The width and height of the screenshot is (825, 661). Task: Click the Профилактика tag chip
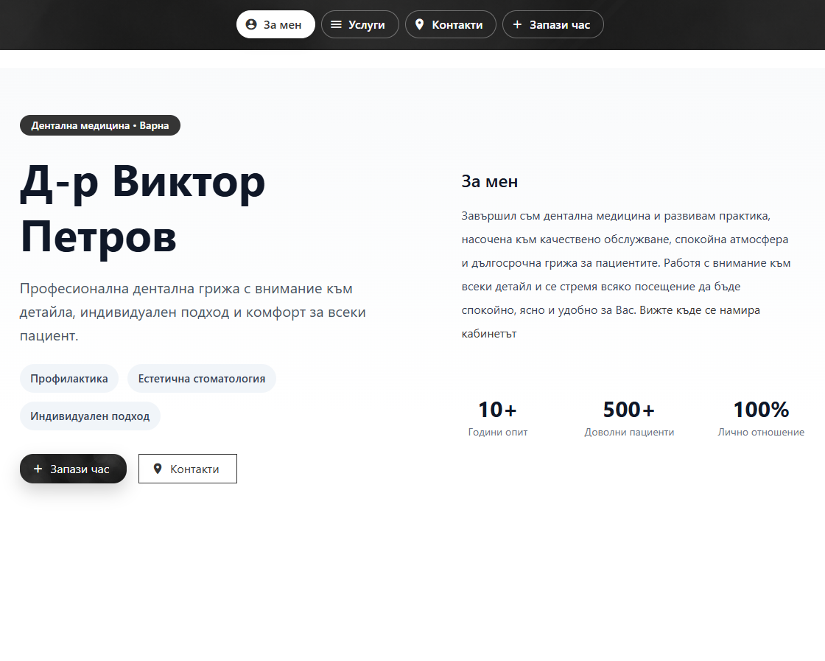click(x=69, y=378)
